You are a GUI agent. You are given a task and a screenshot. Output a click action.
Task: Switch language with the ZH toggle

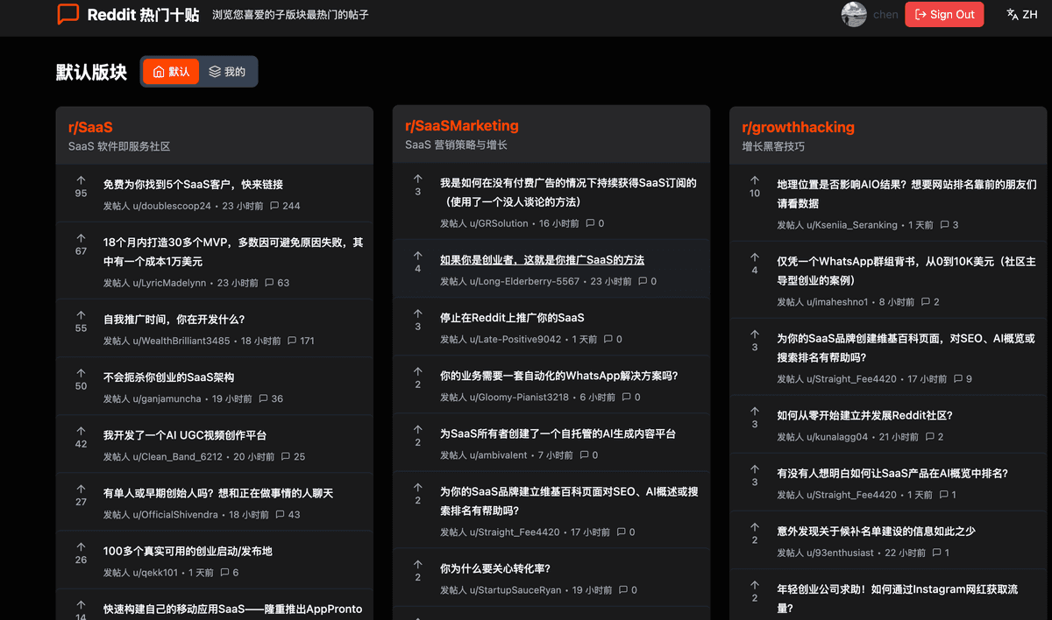coord(1022,14)
